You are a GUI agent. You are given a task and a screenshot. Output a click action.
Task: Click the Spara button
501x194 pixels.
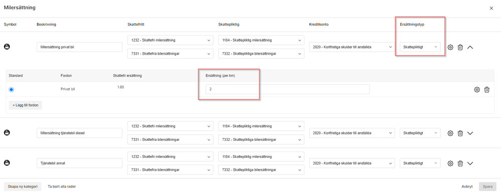487,186
